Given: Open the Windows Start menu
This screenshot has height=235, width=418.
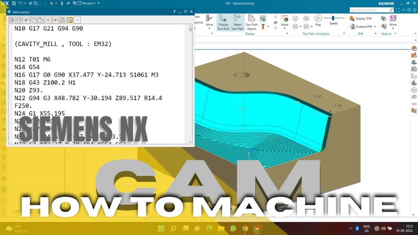Looking at the screenshot, I should pos(161,228).
